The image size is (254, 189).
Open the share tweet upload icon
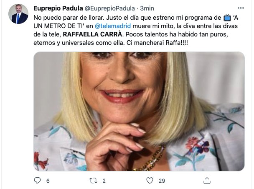(x=207, y=180)
